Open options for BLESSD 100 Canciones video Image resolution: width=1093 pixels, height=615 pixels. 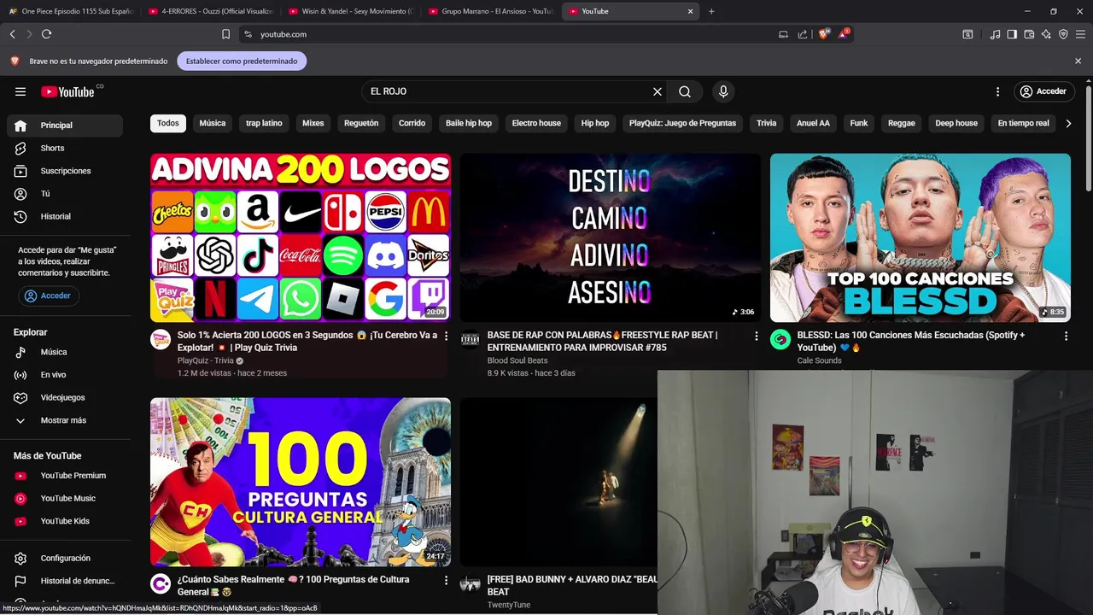(x=1066, y=336)
